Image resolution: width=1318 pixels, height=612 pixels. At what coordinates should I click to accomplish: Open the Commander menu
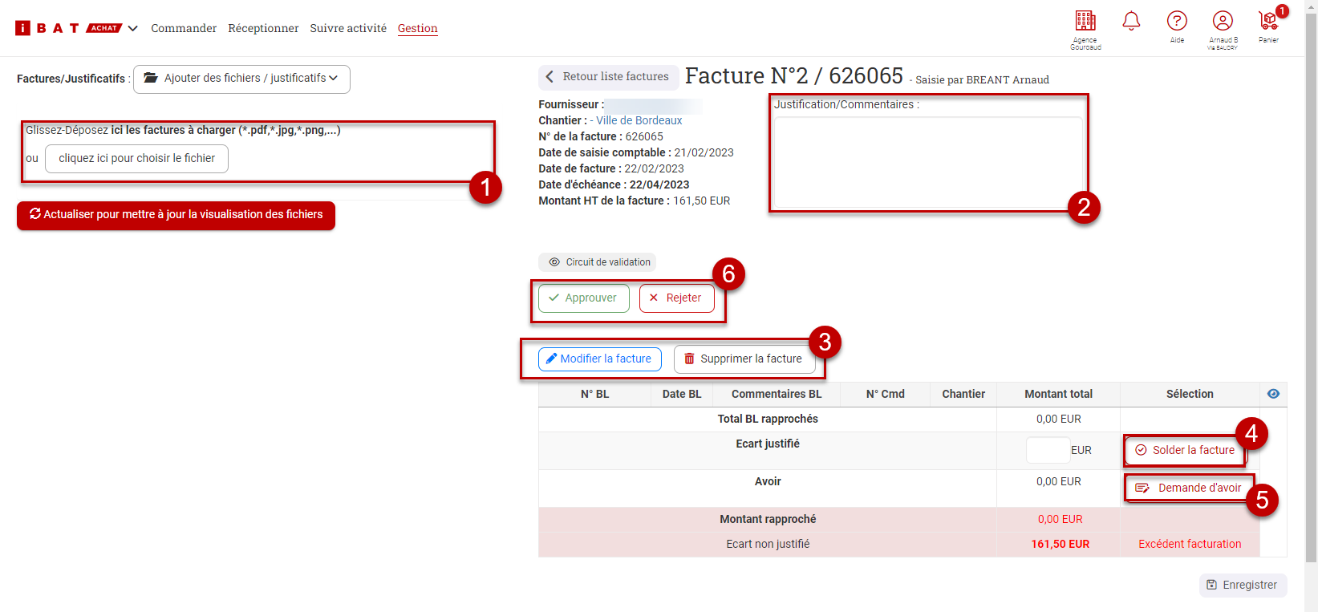(184, 28)
